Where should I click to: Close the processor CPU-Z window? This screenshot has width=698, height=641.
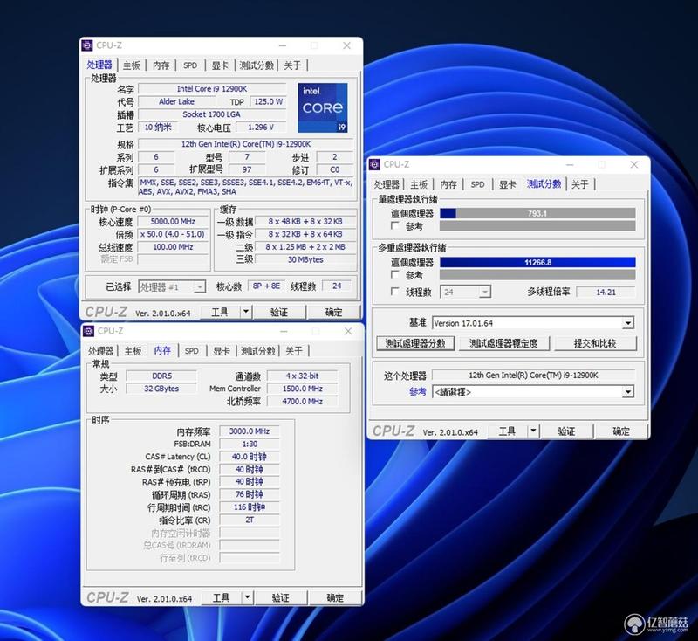(x=346, y=45)
